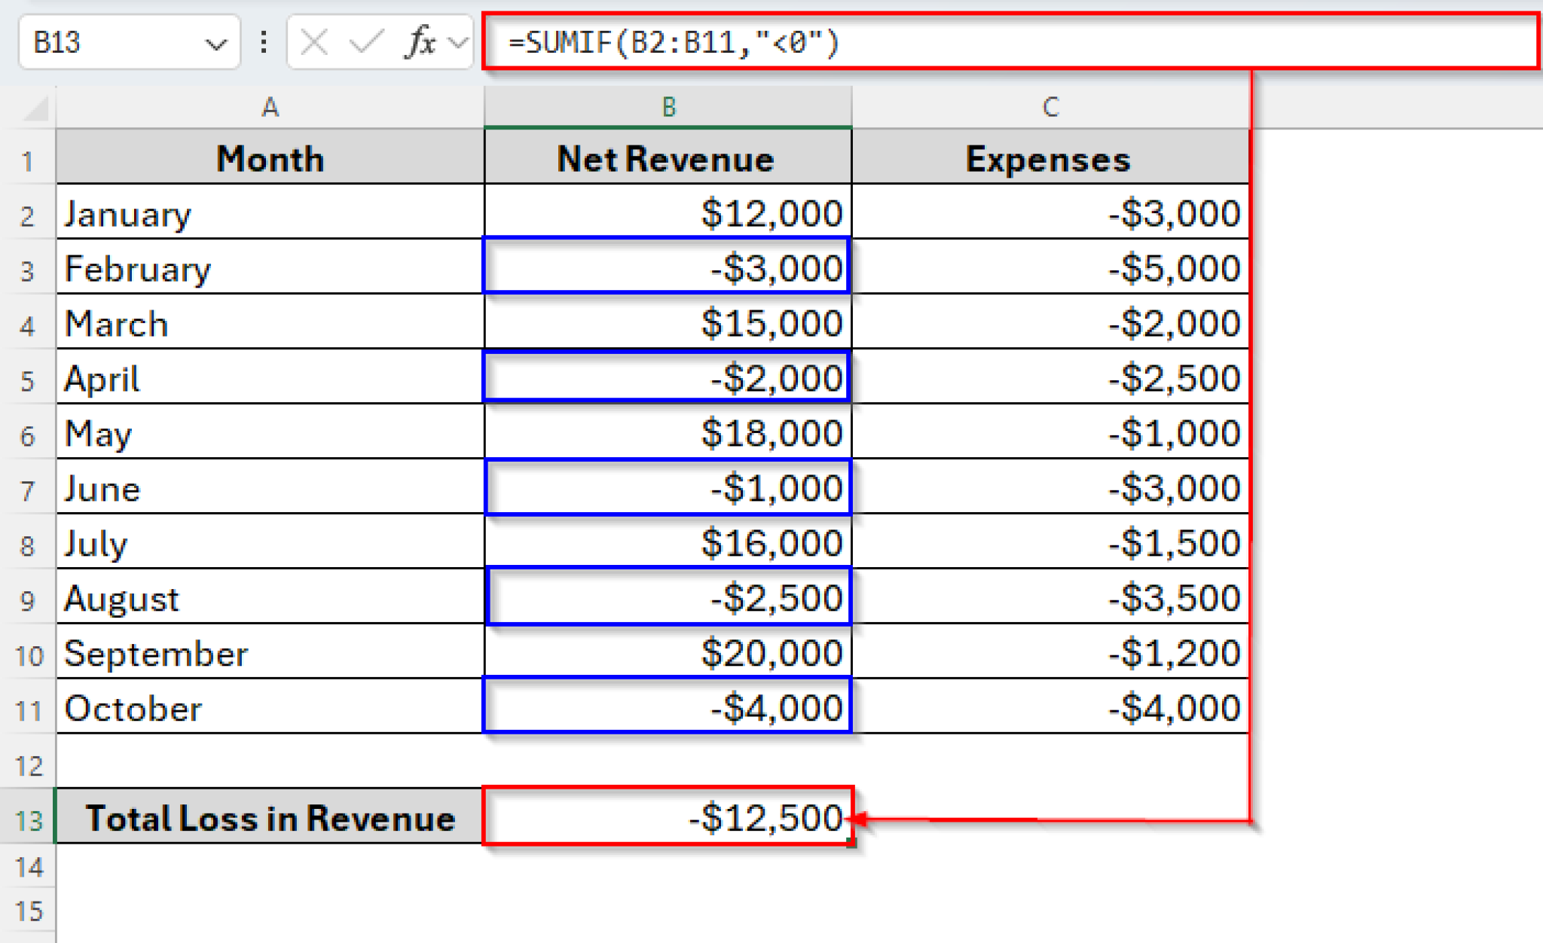
Task: Select row 13 header
Action: click(29, 819)
